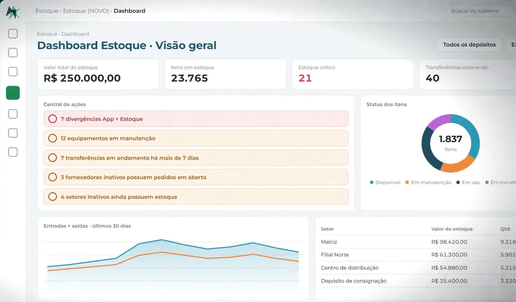Click Estoque in breadcrumb above page title
This screenshot has height=302, width=516.
coord(47,34)
